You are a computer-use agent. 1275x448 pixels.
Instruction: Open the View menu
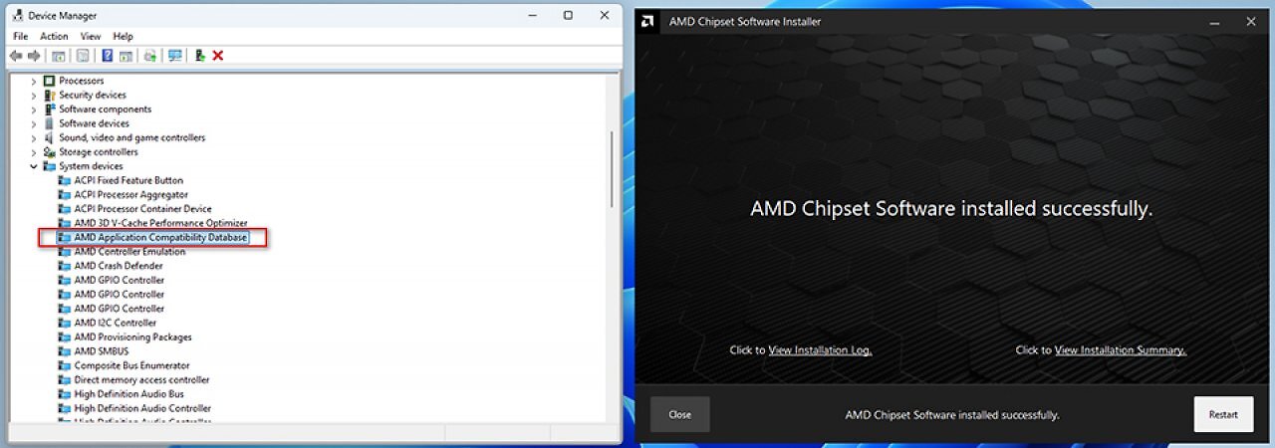(91, 36)
